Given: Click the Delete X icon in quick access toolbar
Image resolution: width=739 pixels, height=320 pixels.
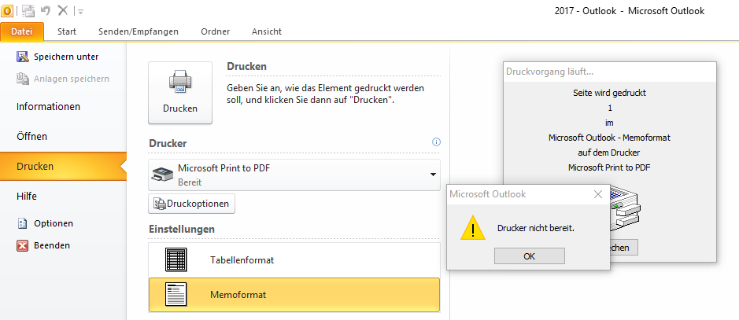Looking at the screenshot, I should pyautogui.click(x=62, y=10).
